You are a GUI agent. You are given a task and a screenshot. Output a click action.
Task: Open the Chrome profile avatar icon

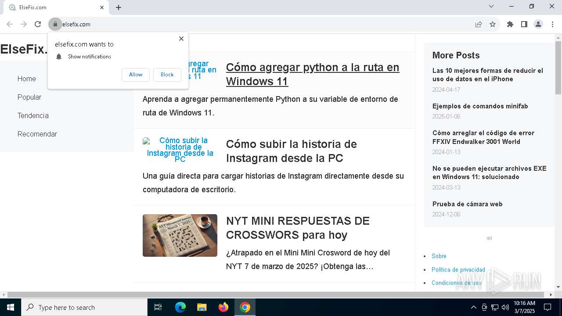click(538, 24)
